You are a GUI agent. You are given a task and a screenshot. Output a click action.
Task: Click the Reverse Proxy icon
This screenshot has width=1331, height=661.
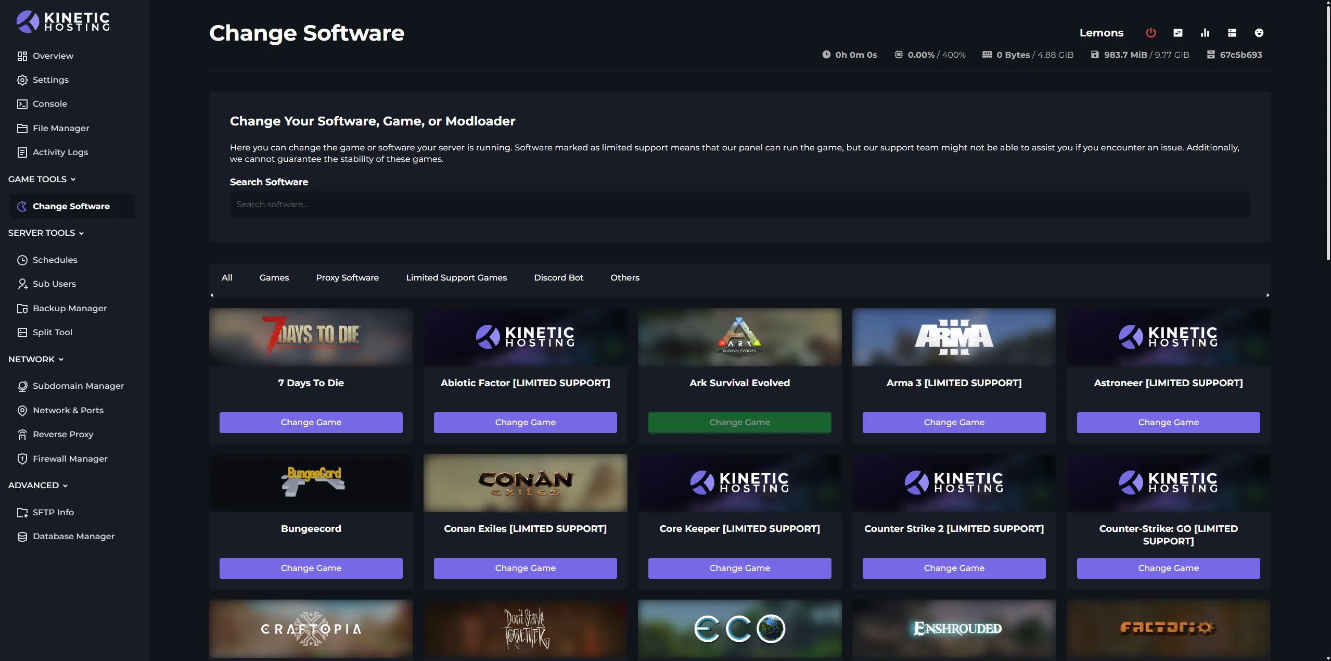(x=22, y=434)
